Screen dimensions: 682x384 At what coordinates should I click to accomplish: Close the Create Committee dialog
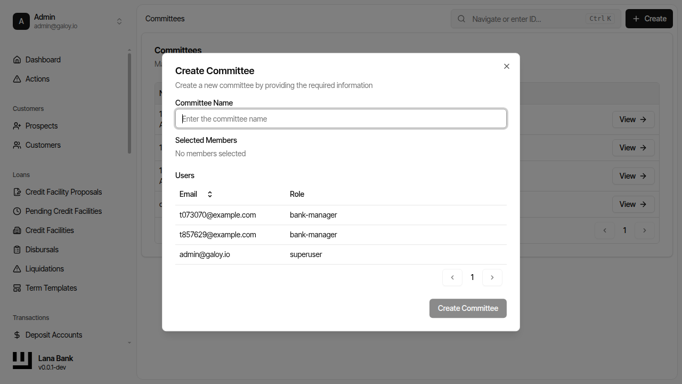506,66
